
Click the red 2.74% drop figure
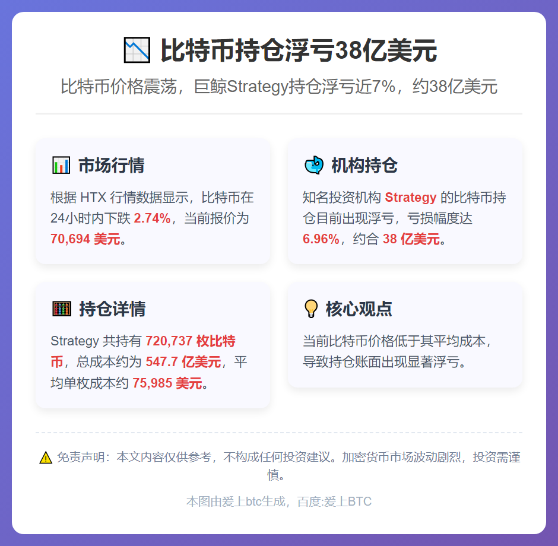(x=153, y=218)
